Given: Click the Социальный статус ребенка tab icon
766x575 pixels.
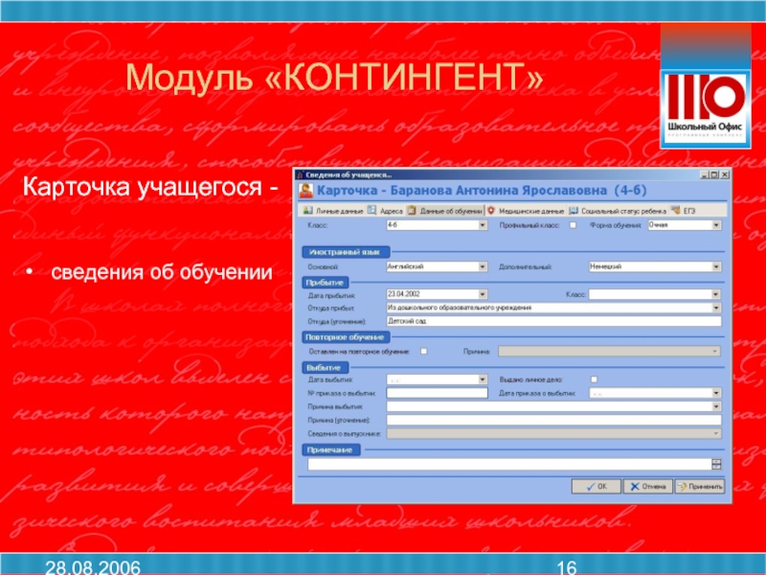Looking at the screenshot, I should point(574,210).
